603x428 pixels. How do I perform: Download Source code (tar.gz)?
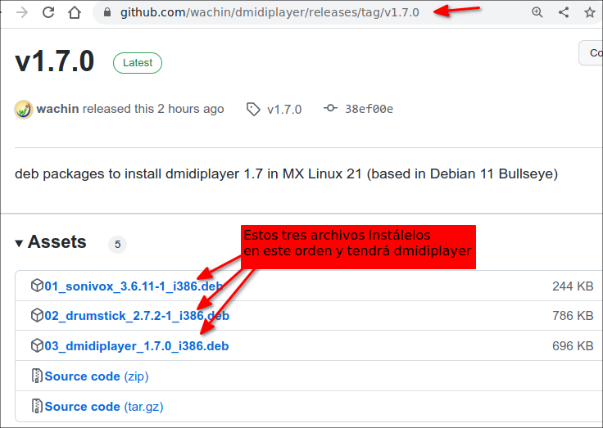tap(104, 407)
